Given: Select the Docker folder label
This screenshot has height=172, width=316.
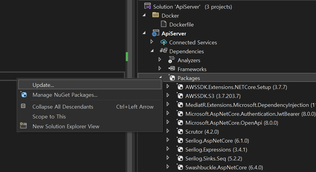Looking at the screenshot, I should coord(170,16).
